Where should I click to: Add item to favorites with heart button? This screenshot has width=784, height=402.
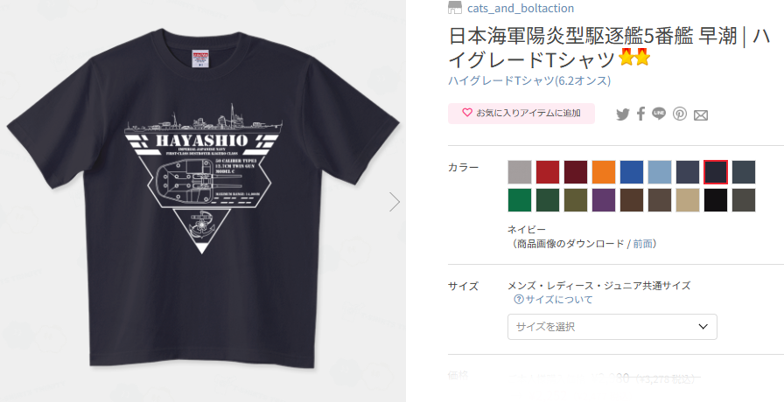pos(521,114)
